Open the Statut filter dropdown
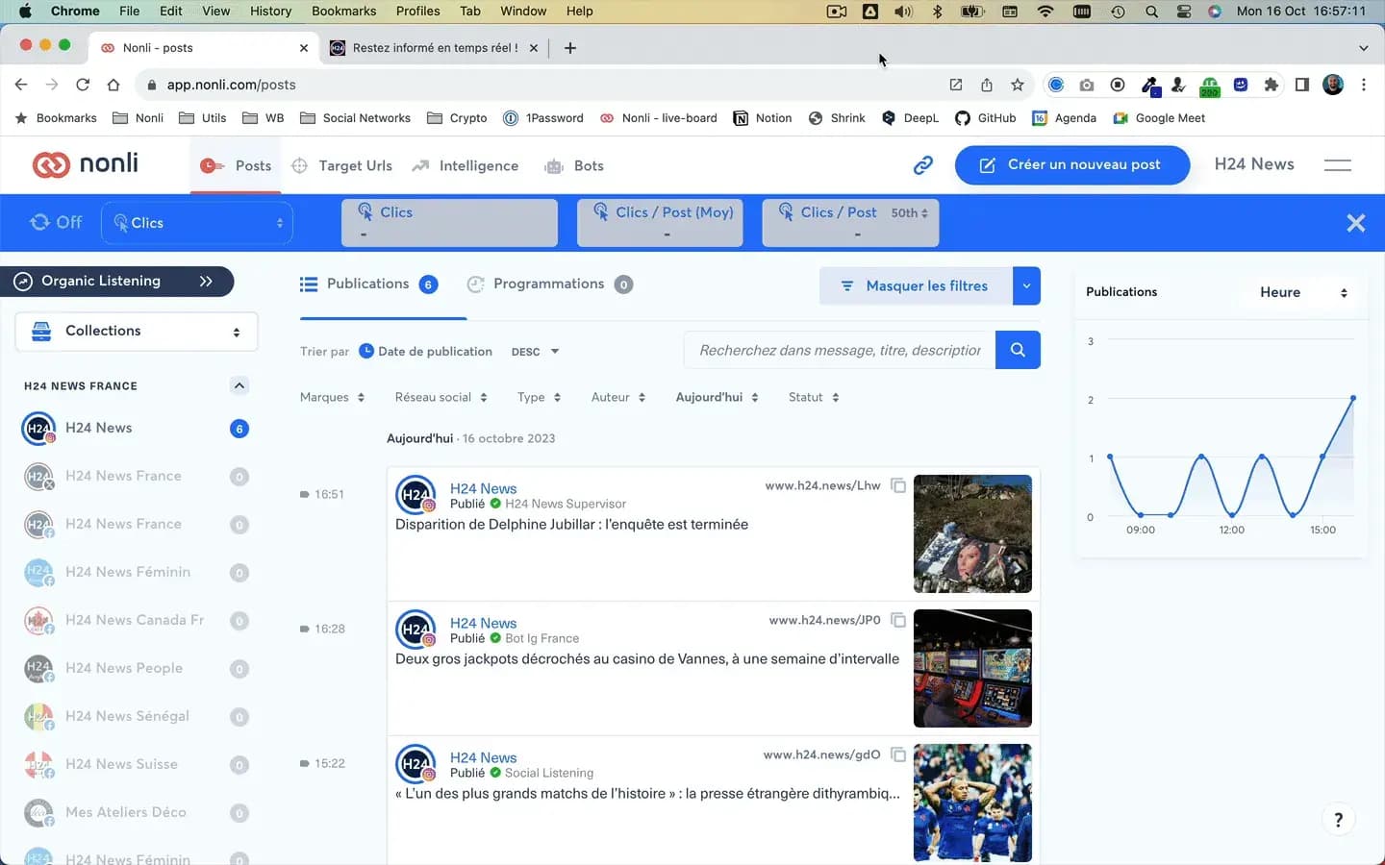The width and height of the screenshot is (1385, 865). click(x=814, y=397)
